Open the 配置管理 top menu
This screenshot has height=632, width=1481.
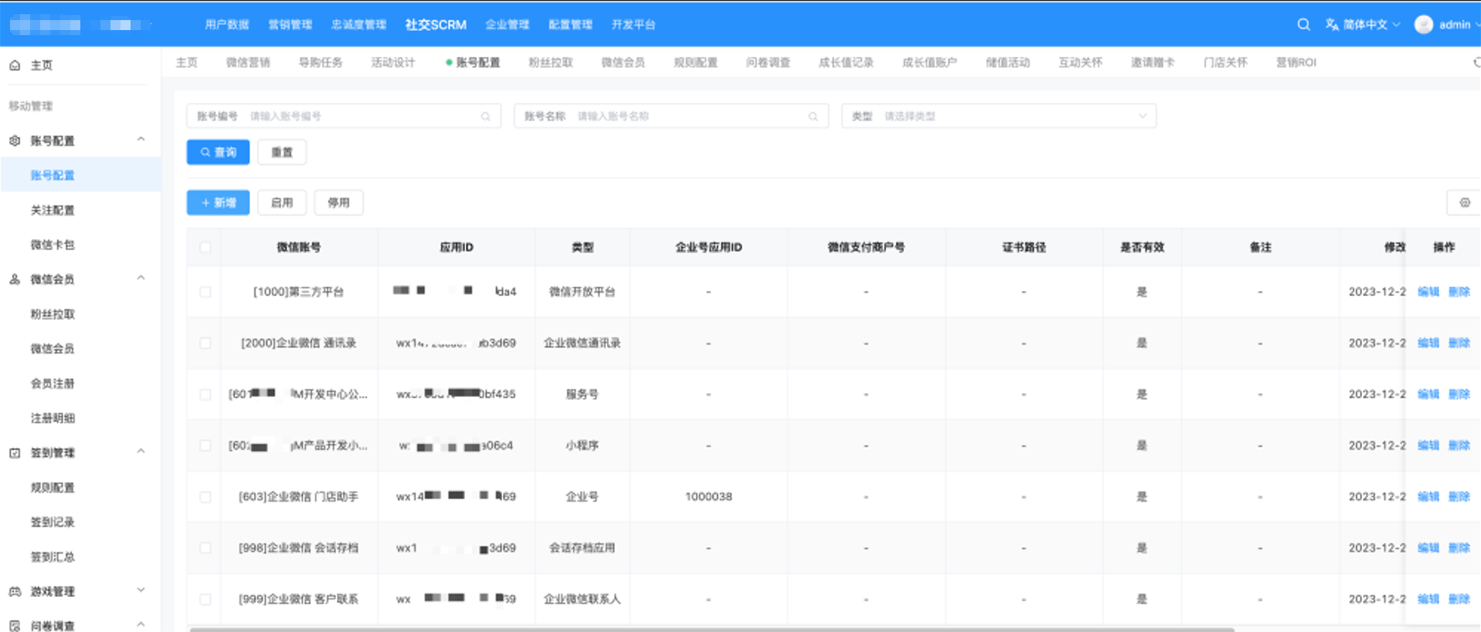pos(571,24)
